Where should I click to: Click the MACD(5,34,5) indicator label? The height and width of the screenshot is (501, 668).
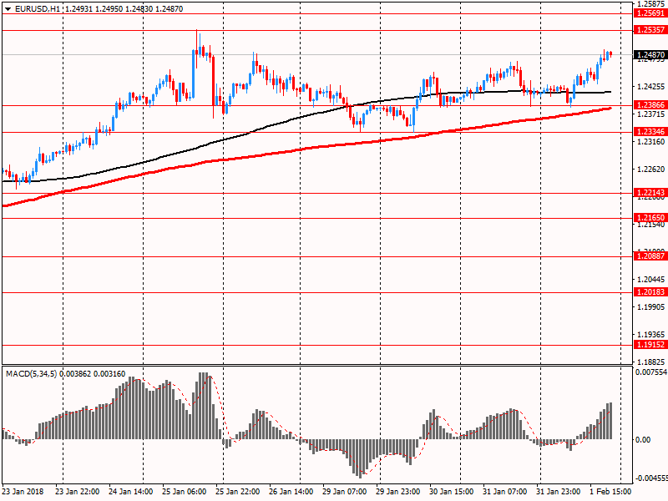point(31,373)
